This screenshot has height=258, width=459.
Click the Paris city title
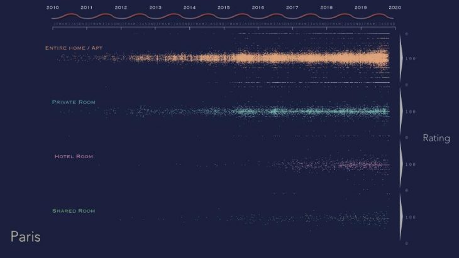[26, 237]
